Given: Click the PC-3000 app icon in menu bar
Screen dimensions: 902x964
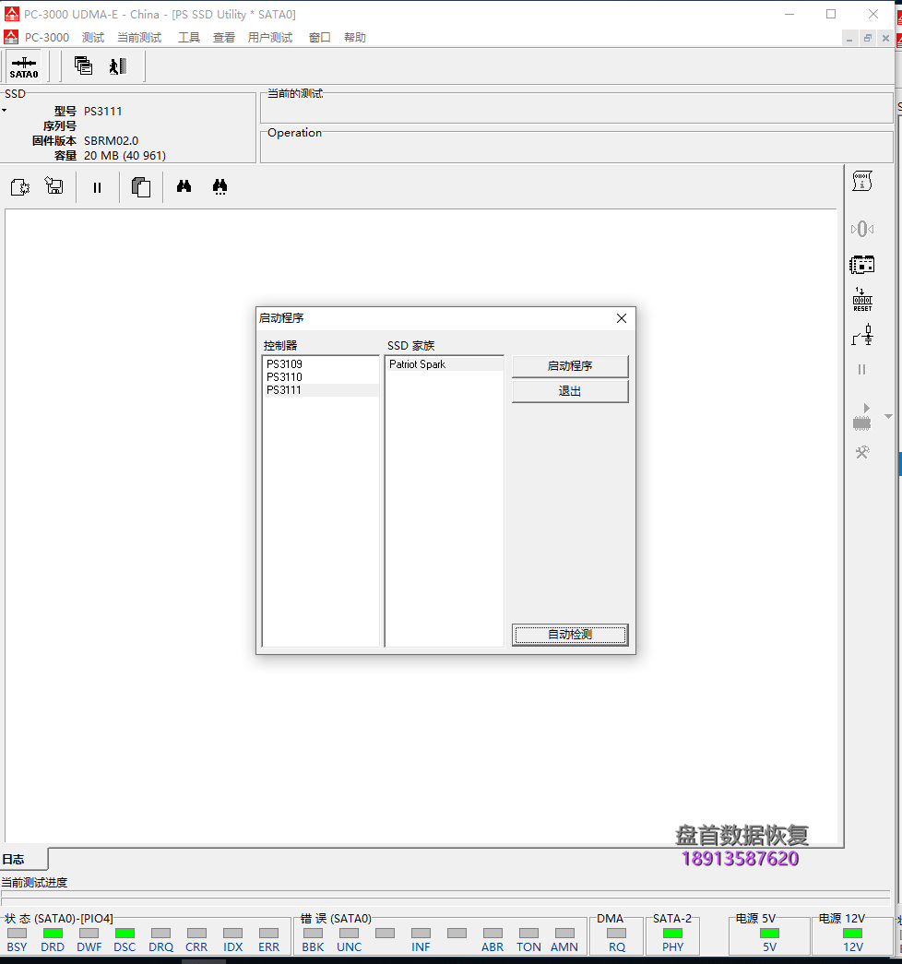Looking at the screenshot, I should click(11, 38).
